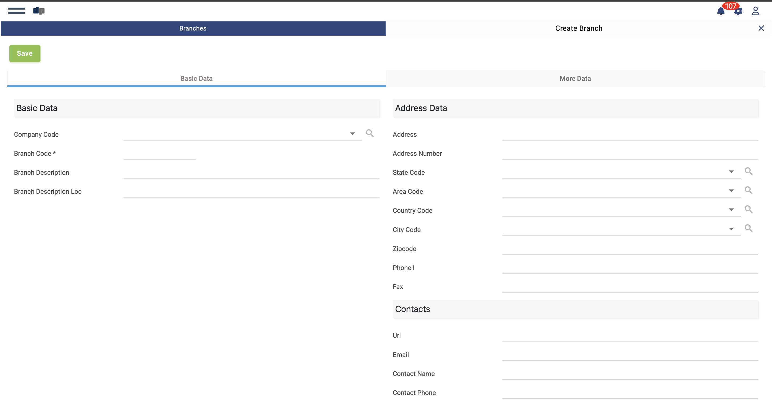Open the user profile icon
The width and height of the screenshot is (772, 418).
tap(755, 11)
